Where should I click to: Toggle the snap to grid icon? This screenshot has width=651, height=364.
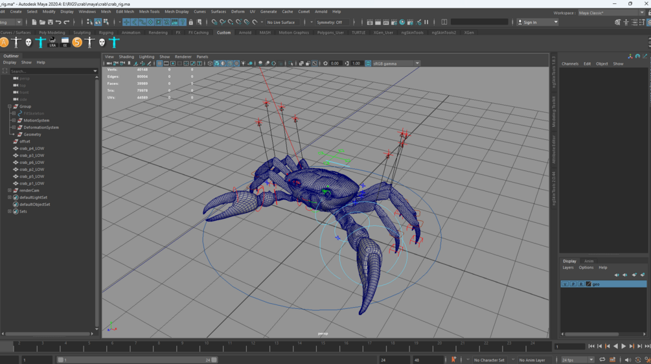[214, 22]
